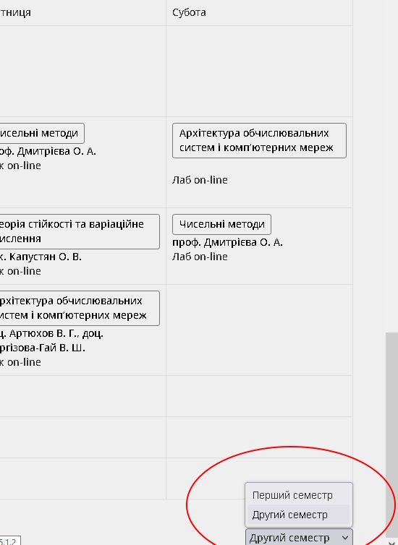
Task: Open Saturday's Чисельні методи subject button
Action: (221, 224)
